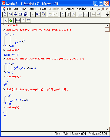Open the Window menu
This screenshot has width=110, height=137.
point(81,9)
